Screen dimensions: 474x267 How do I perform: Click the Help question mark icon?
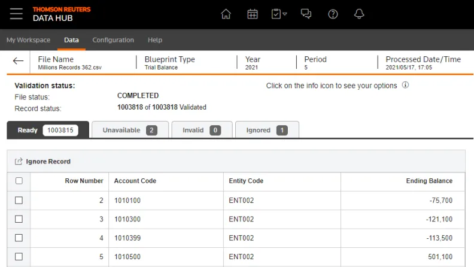[333, 14]
